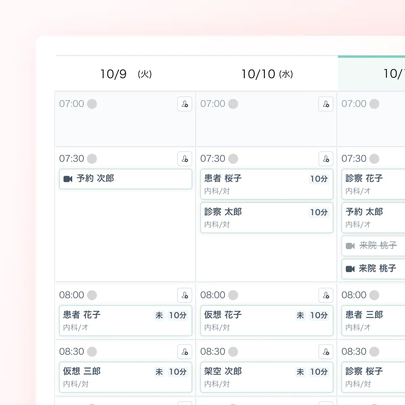Click the 未 status badge on 患者 花子's appointment
Viewport: 405px width, 405px height.
(x=159, y=315)
